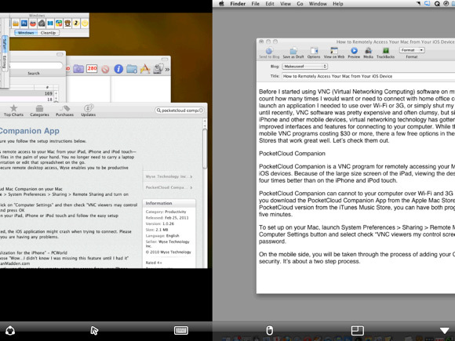Click the '169' value in the list
Viewport: 455px width, 341px height.
49,93
